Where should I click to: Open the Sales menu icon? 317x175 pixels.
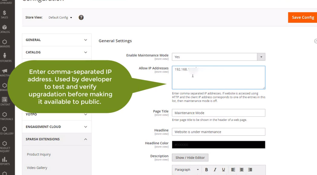(5, 14)
